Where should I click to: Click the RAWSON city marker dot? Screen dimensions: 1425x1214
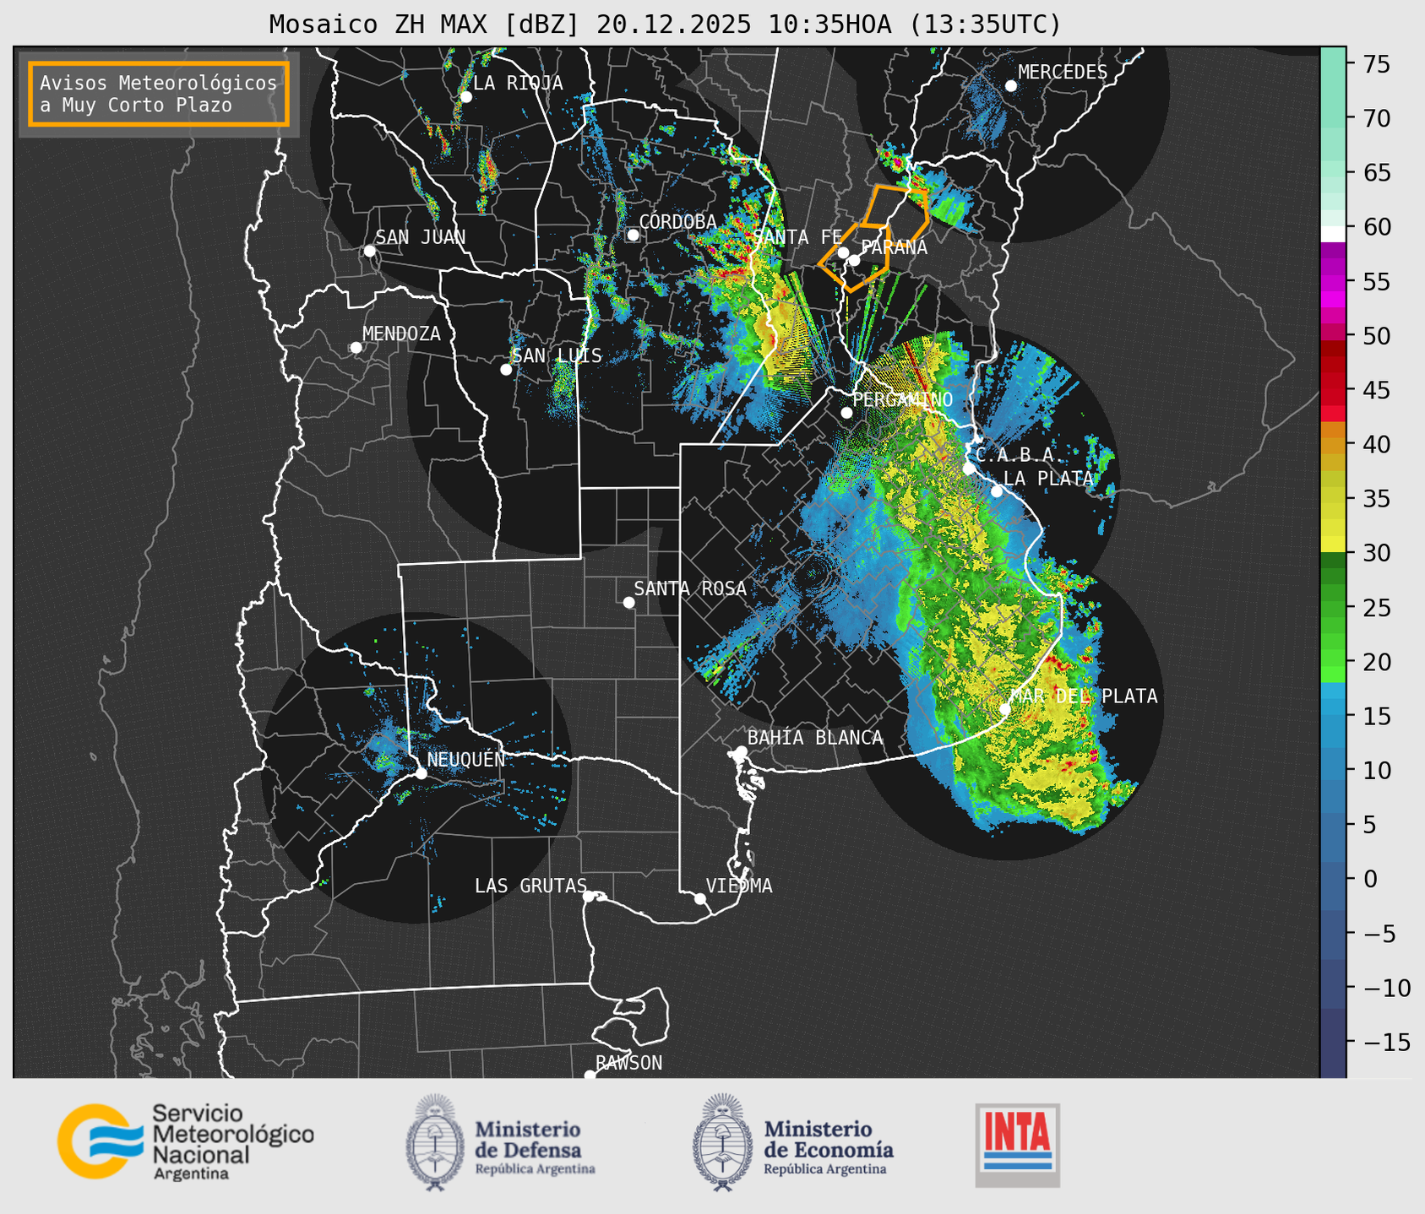pyautogui.click(x=590, y=1076)
